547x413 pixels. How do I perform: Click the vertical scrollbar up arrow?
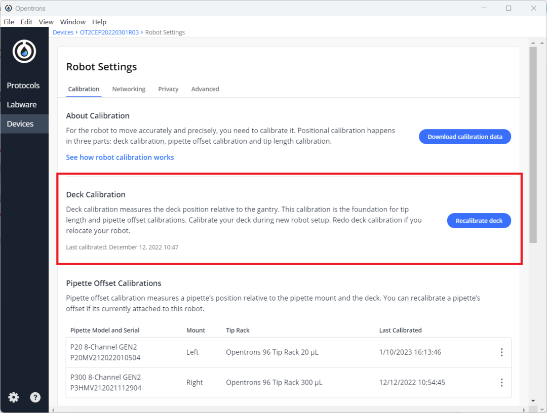(533, 43)
